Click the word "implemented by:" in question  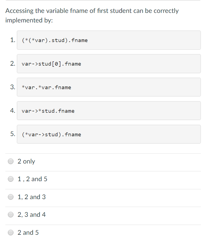click(29, 20)
